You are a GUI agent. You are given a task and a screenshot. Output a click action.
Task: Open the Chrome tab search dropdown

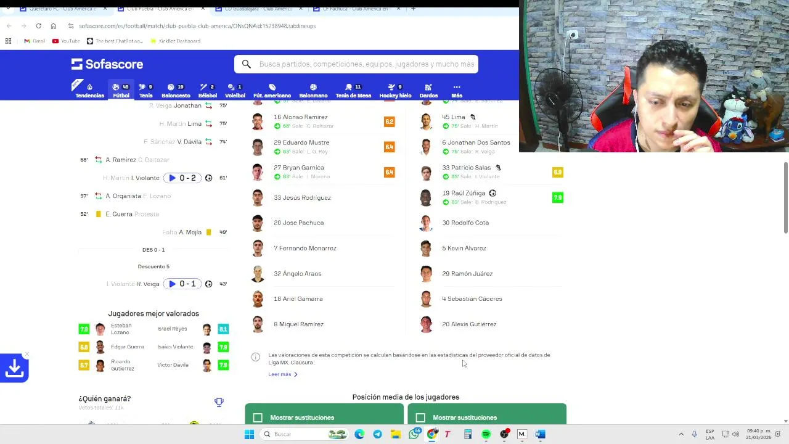click(7, 9)
